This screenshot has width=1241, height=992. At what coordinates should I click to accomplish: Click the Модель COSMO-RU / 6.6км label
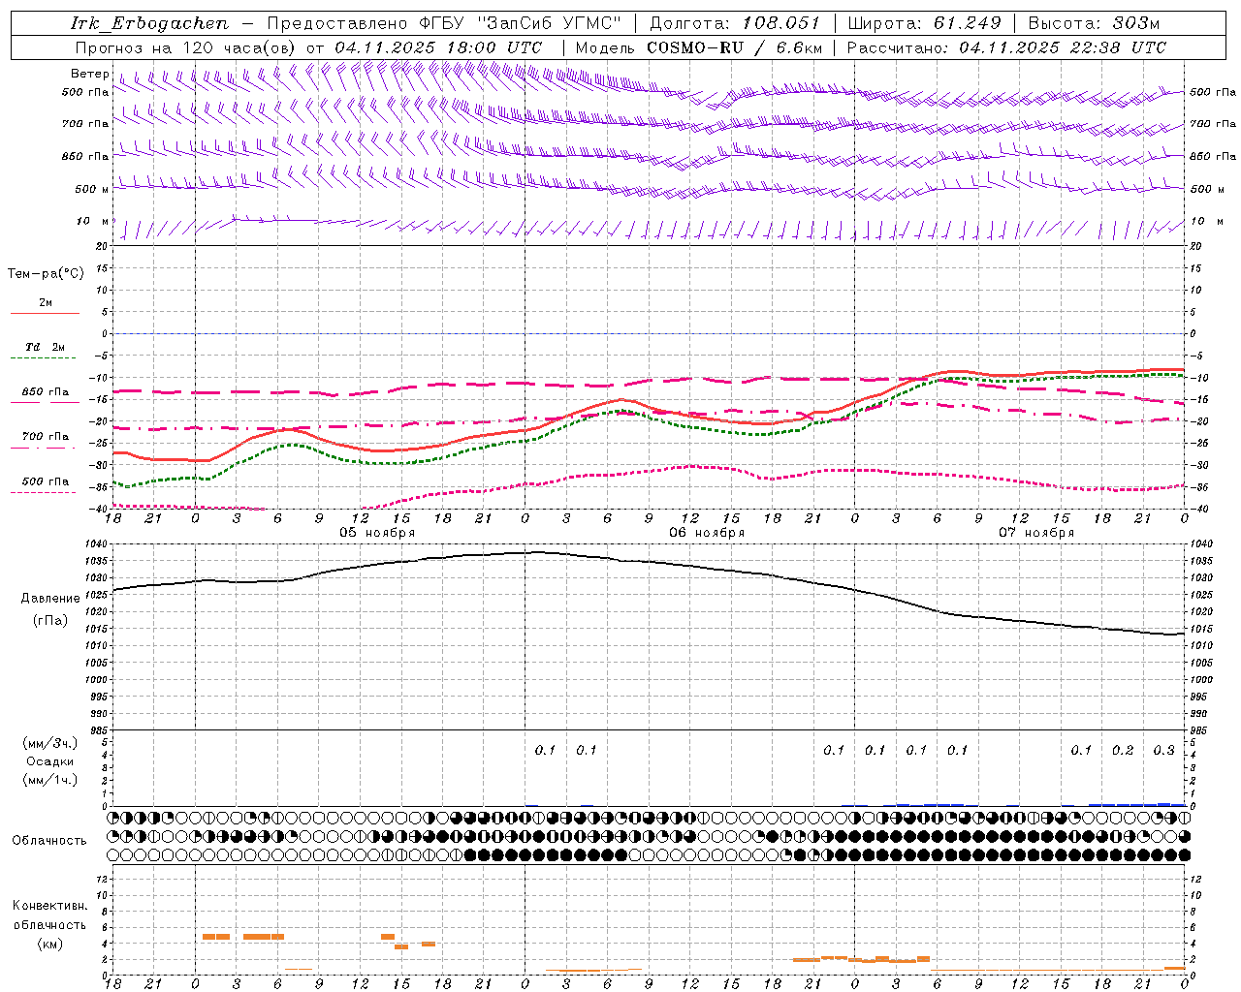(x=699, y=47)
